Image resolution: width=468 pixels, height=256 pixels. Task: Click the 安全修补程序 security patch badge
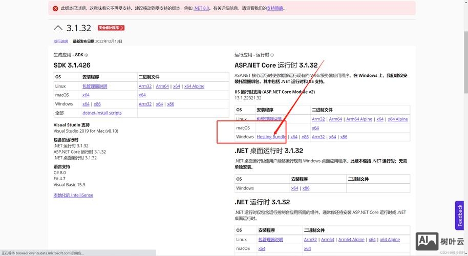(111, 28)
